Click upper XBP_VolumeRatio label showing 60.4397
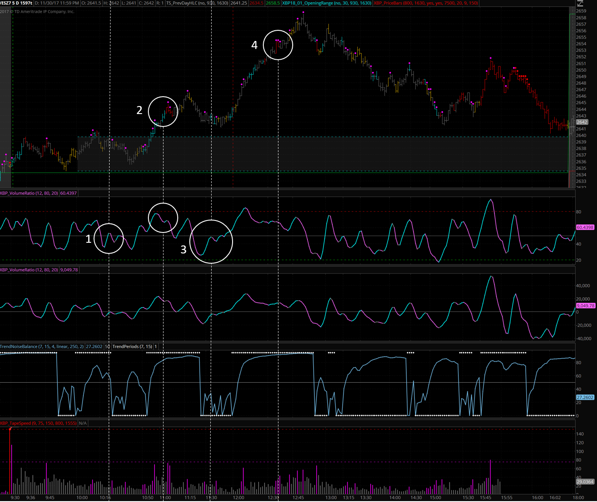The height and width of the screenshot is (502, 597). (x=29, y=193)
